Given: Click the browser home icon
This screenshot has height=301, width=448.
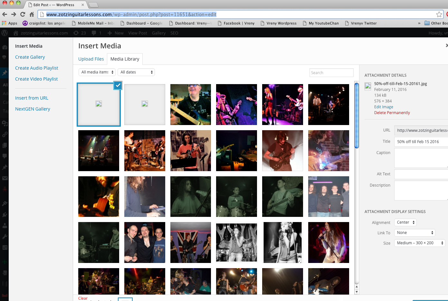Looking at the screenshot, I should point(32,14).
